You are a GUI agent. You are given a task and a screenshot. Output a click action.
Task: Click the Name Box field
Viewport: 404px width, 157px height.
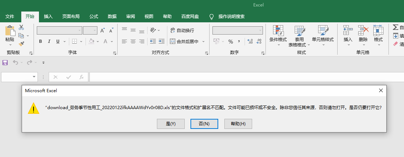coord(19,77)
